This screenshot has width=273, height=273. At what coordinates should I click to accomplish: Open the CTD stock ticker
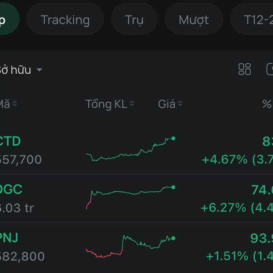(10, 141)
